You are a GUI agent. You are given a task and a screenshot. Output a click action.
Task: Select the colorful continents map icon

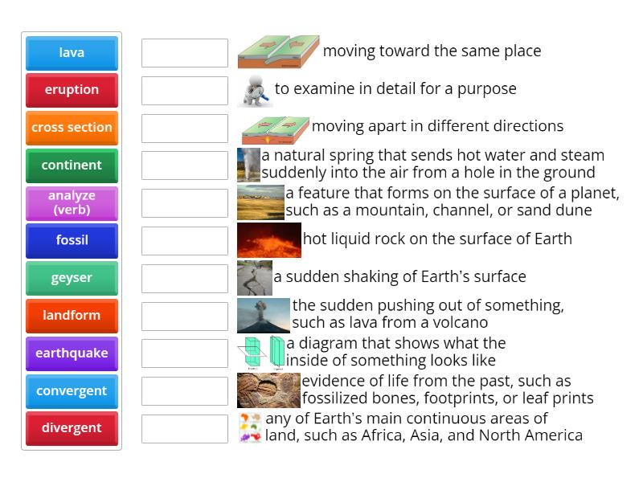[248, 427]
